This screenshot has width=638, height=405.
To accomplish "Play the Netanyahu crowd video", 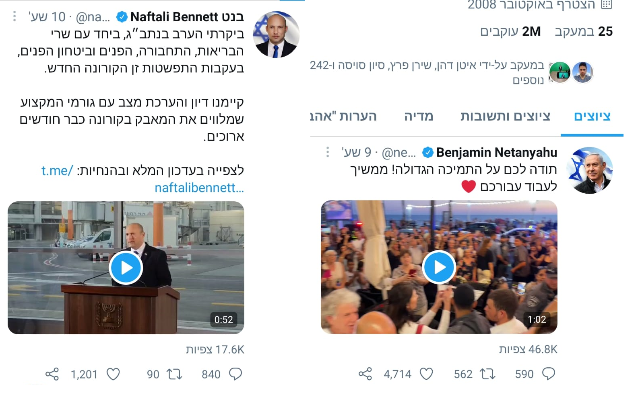I will pos(439,267).
